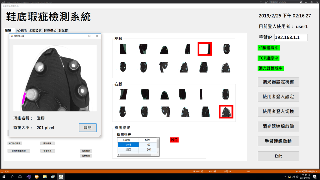Click the 調光器設定視窗 button
This screenshot has height=180, width=320.
pos(278,82)
